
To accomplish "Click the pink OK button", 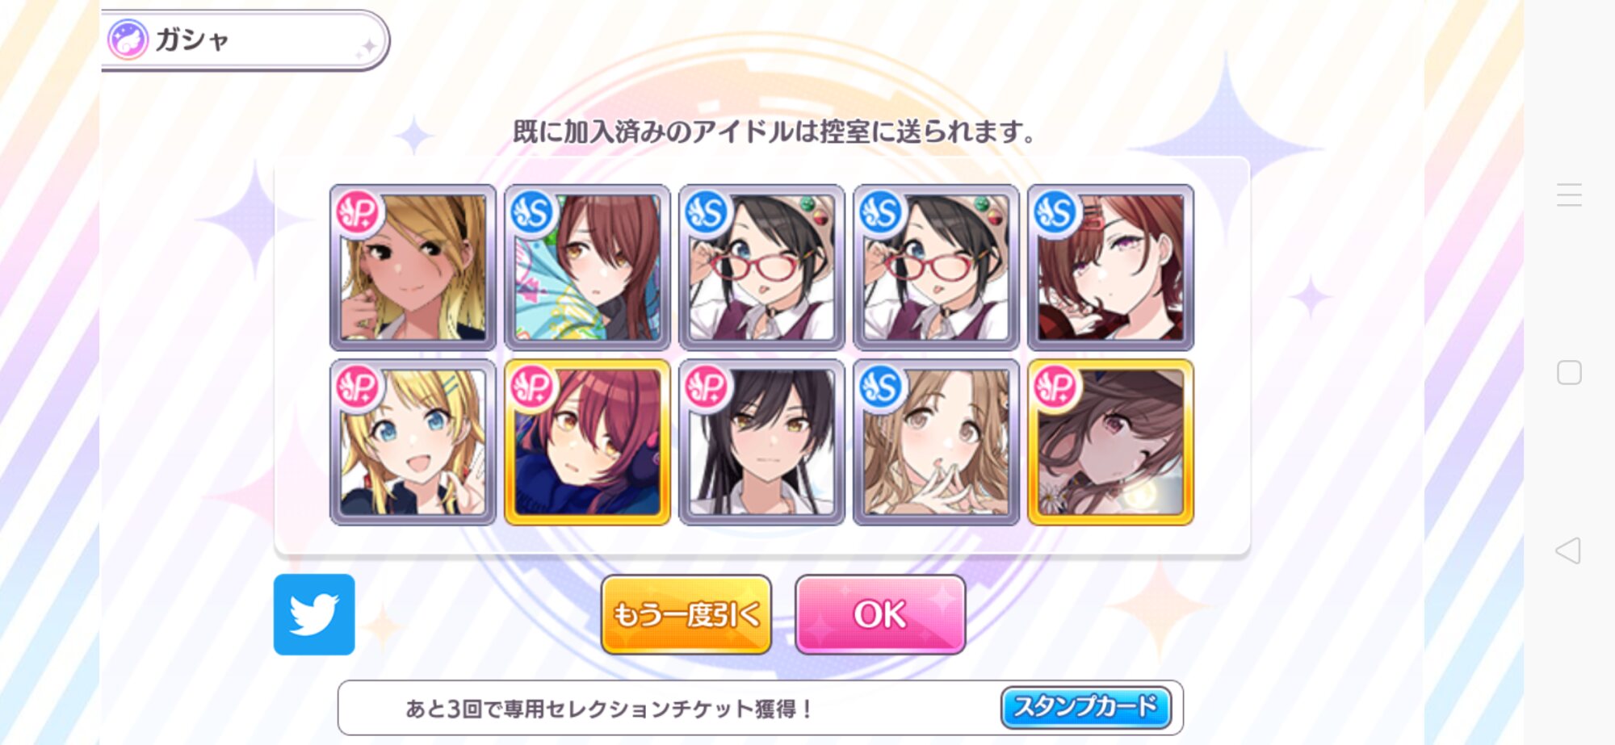I will [880, 614].
